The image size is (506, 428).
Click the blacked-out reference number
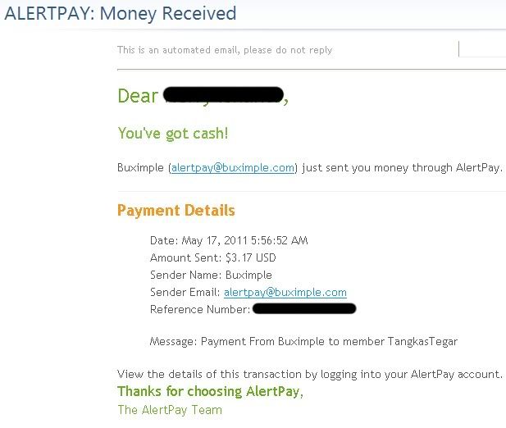(x=304, y=308)
